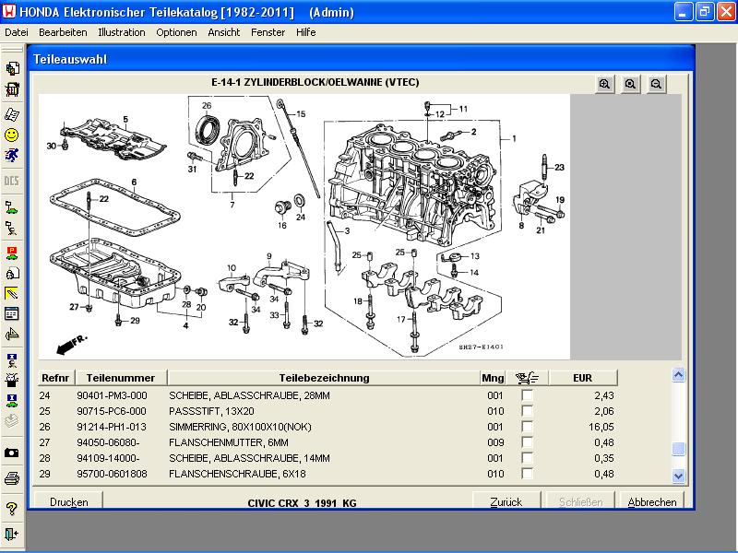Click the zoom in magnifier icon
Viewport: 738px width, 553px height.
point(604,84)
